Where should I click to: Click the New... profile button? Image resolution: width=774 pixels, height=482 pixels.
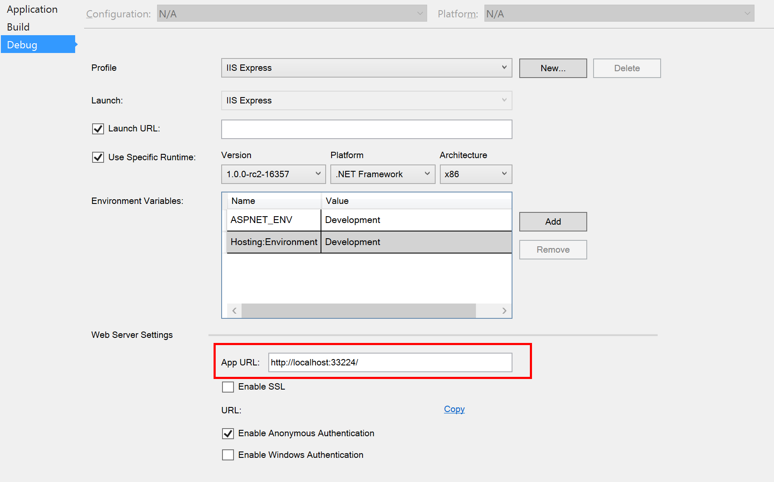[553, 68]
